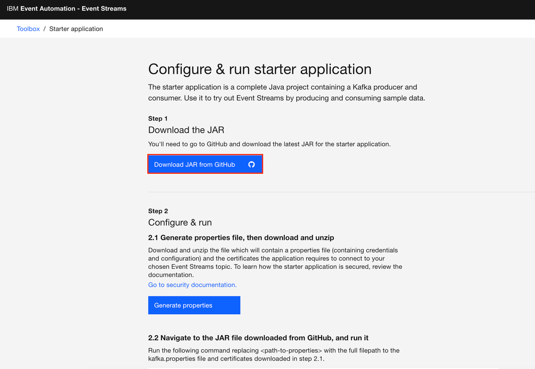Click the Download JAR from GitHub button
The width and height of the screenshot is (535, 369).
[x=205, y=164]
